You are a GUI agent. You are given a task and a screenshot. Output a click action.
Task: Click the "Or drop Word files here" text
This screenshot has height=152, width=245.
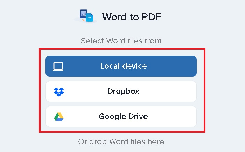click(x=121, y=142)
